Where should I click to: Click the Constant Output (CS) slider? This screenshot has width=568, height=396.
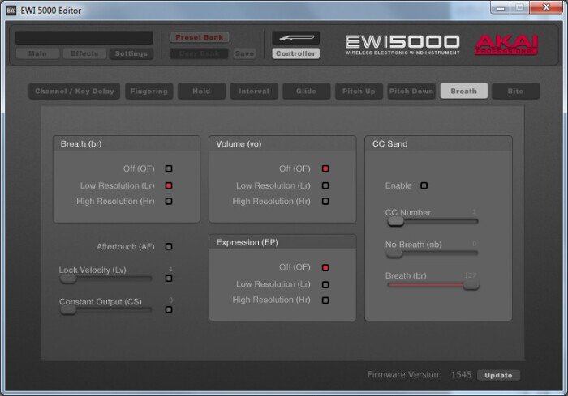(105, 310)
